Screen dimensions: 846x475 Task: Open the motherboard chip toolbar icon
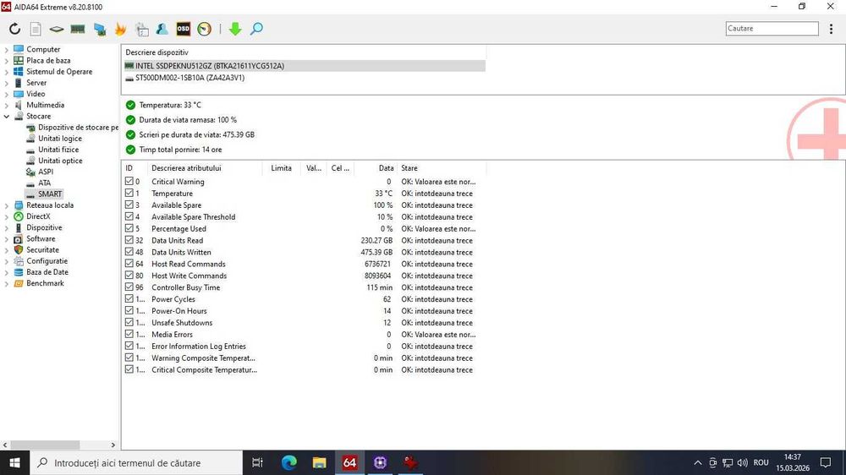pyautogui.click(x=56, y=29)
